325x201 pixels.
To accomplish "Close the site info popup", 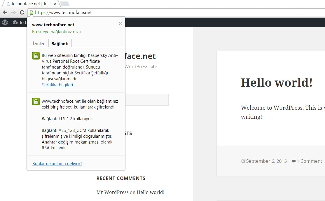I will click(120, 24).
